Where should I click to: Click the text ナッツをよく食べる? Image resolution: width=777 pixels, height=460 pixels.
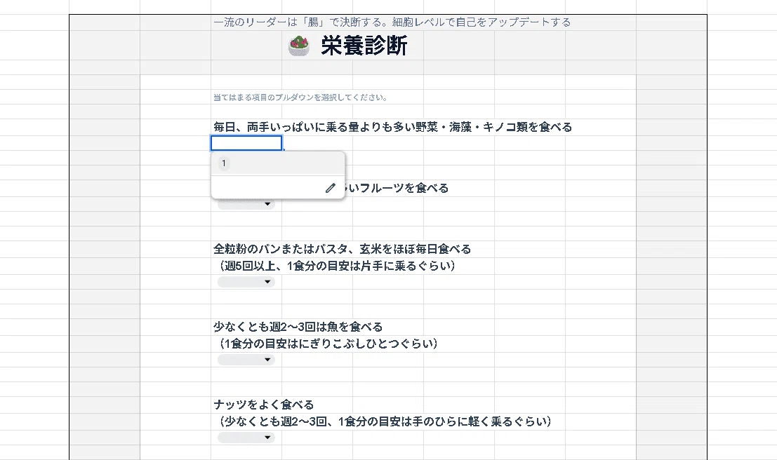click(264, 405)
